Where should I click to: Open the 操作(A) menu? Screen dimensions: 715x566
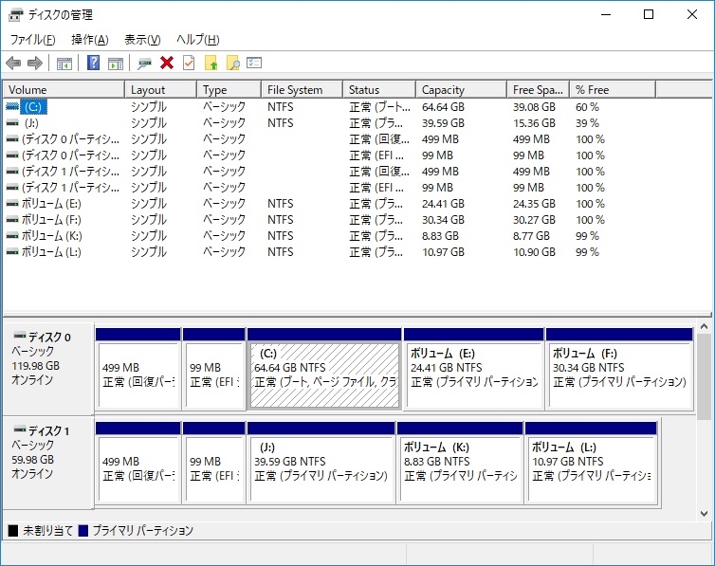pyautogui.click(x=90, y=40)
